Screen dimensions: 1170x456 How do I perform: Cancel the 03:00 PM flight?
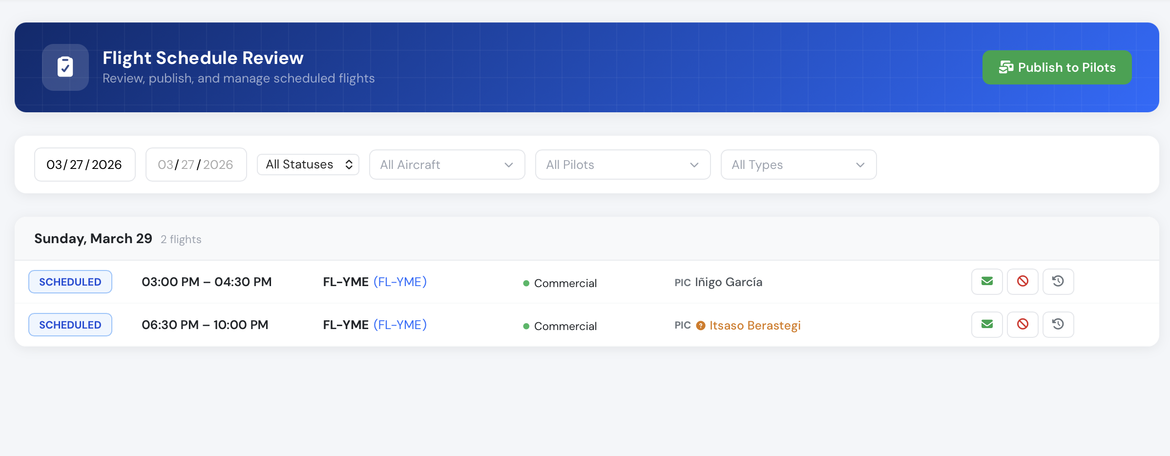tap(1023, 282)
